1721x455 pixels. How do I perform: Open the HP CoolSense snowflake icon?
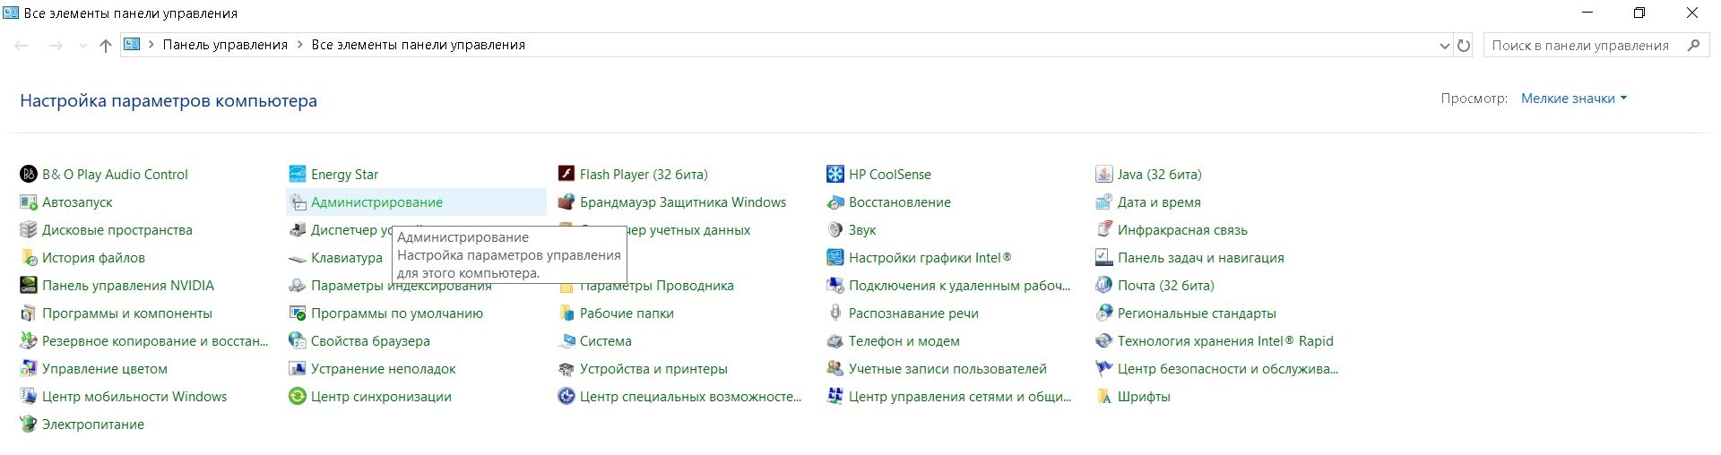click(835, 175)
